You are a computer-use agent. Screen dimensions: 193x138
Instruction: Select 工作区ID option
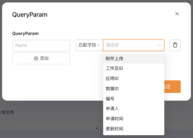pyautogui.click(x=134, y=68)
